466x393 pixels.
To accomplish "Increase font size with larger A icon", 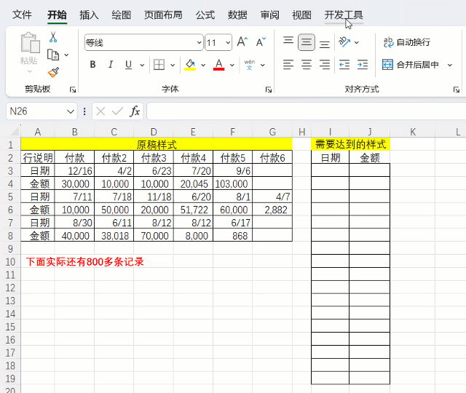I will coord(242,42).
